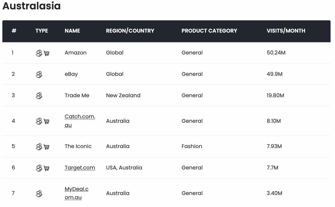Click the VISITS/MONTH column header
Screen dimensions: 335x207
pyautogui.click(x=286, y=31)
